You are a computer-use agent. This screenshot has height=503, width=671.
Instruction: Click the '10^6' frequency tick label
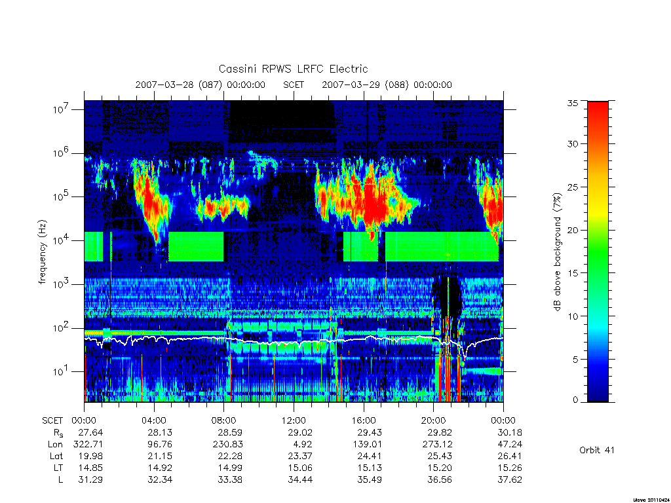(62, 153)
